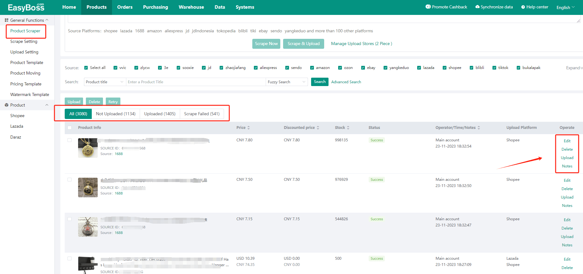Click the Scrape & Upload button

pos(304,43)
